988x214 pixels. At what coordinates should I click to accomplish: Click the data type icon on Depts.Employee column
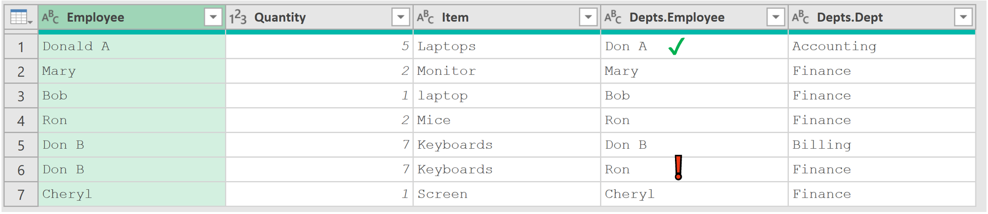coord(613,17)
